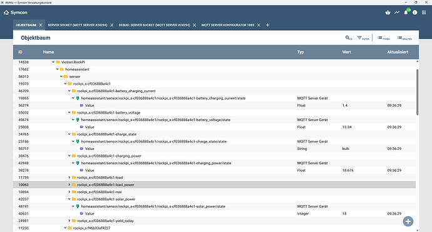Image resolution: width=432 pixels, height=232 pixels.
Task: Close Debug Server Socket tab
Action: [x=195, y=25]
